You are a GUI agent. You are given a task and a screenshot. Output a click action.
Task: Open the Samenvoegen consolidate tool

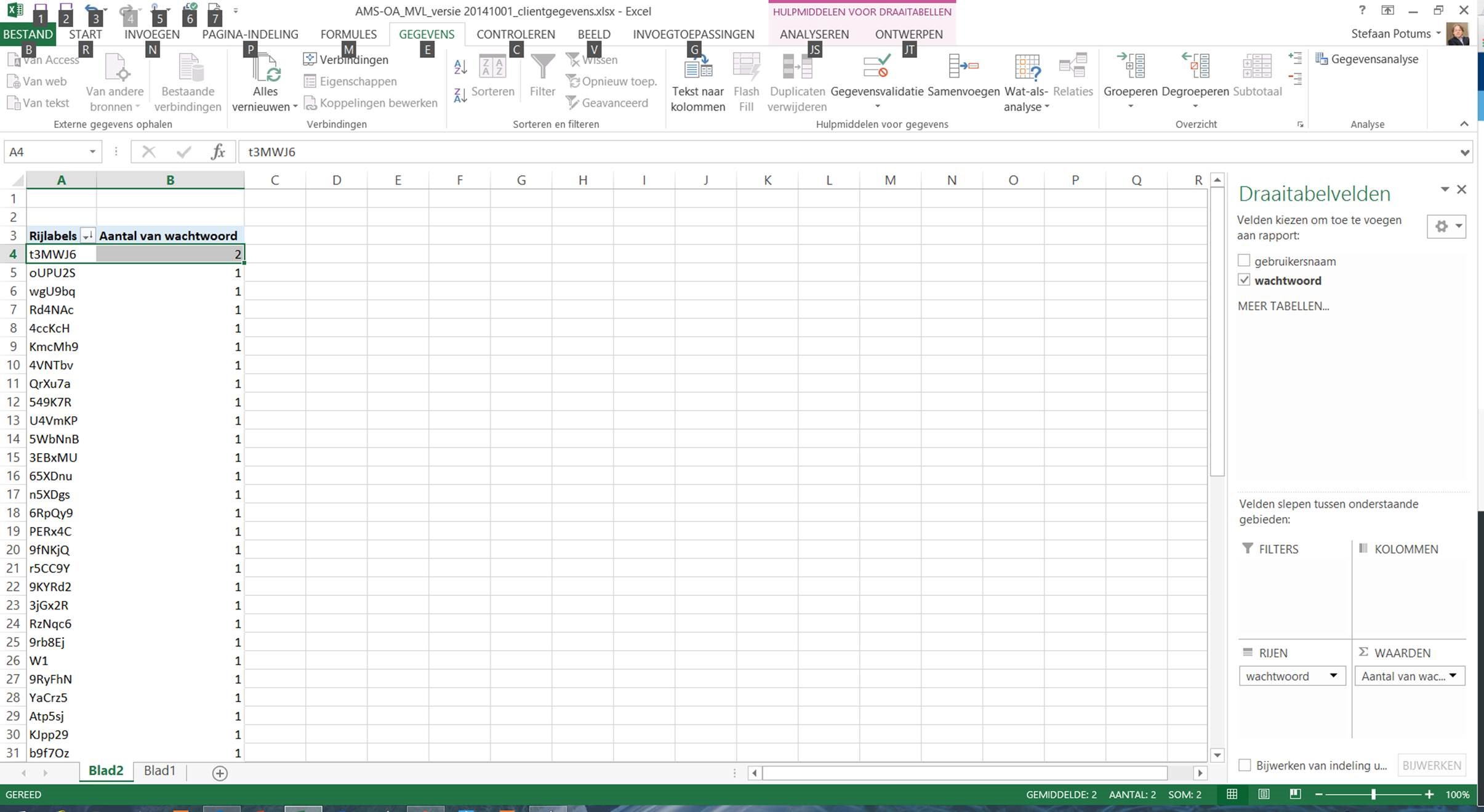[x=963, y=67]
